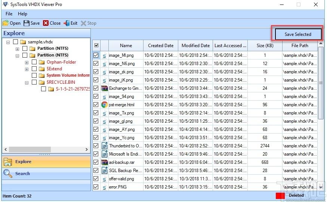The width and height of the screenshot is (327, 202).
Task: Click the 2744 size cell
Action: point(265,146)
